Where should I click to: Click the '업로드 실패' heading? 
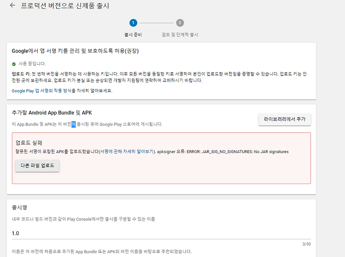coord(29,143)
